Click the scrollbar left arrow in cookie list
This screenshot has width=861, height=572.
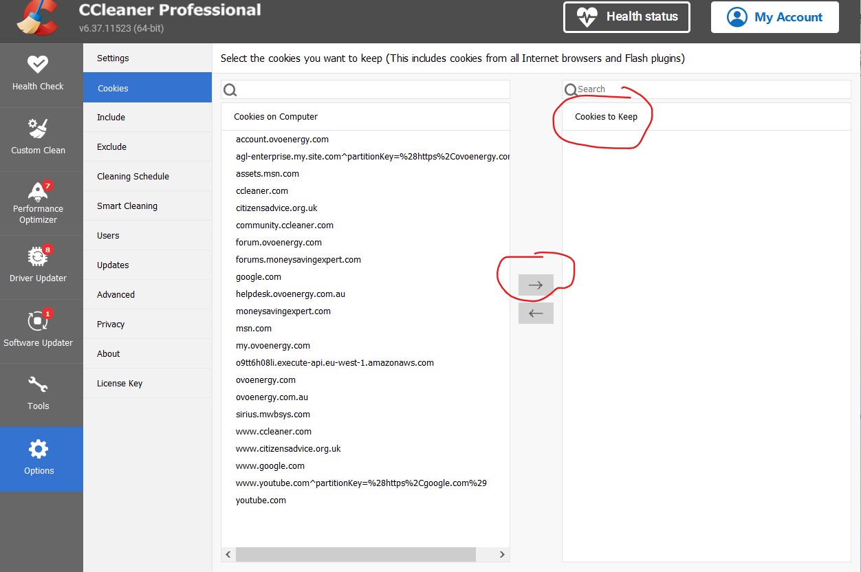point(228,554)
